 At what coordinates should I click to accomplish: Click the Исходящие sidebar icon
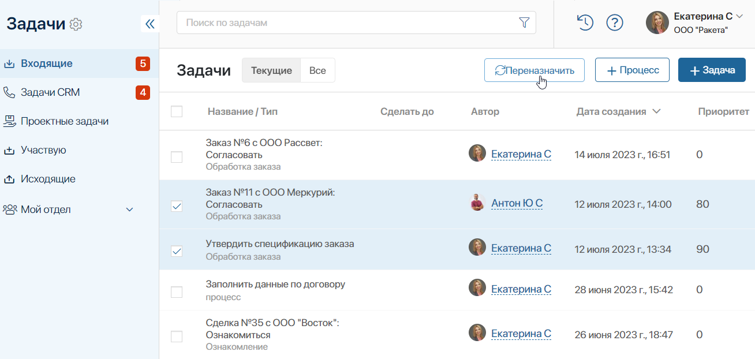pos(9,179)
